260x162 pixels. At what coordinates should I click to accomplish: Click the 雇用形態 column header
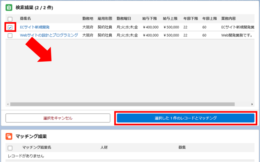coord(105,19)
